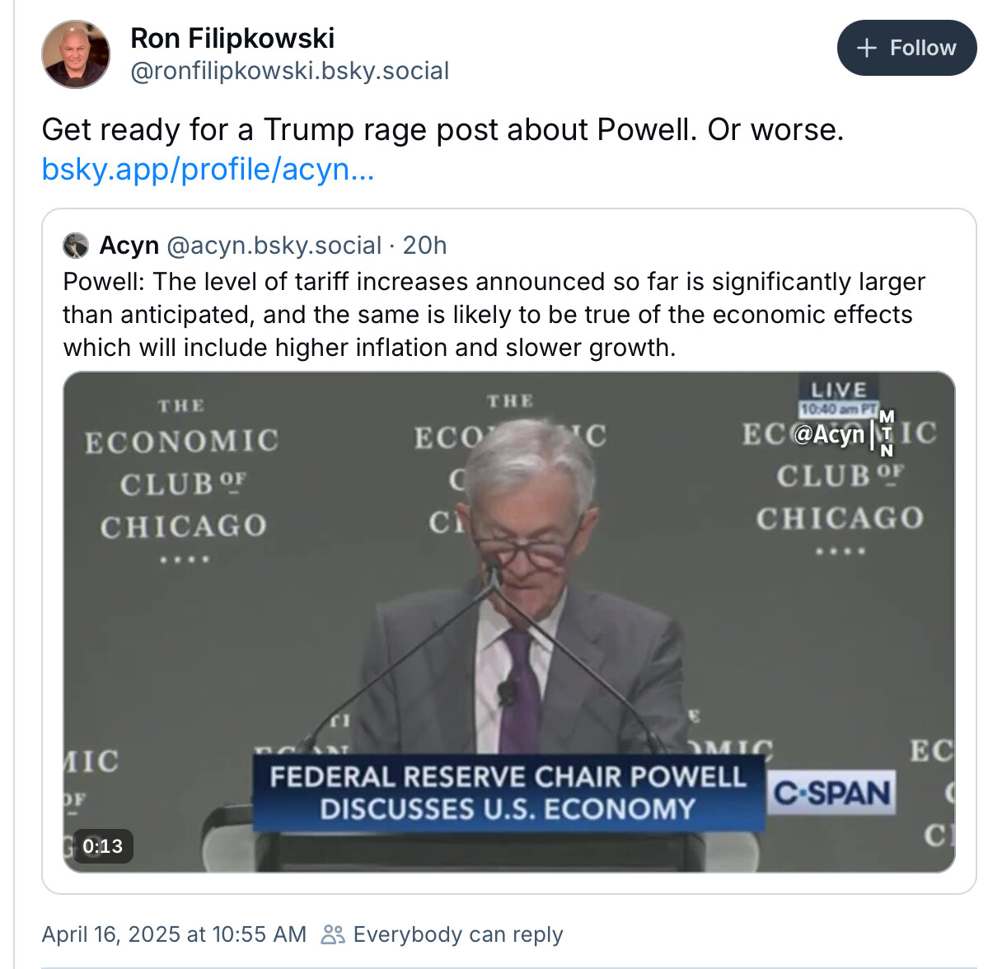
Task: Click the April 16, 2025 post timestamp
Action: 174,934
